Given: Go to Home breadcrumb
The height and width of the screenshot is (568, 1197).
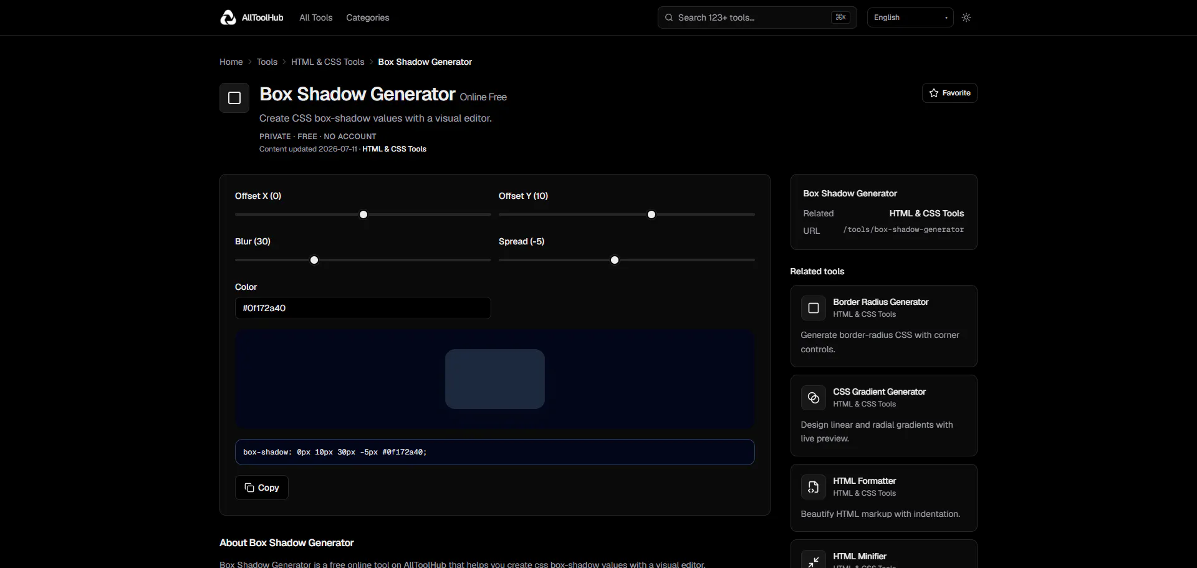Looking at the screenshot, I should [x=231, y=62].
